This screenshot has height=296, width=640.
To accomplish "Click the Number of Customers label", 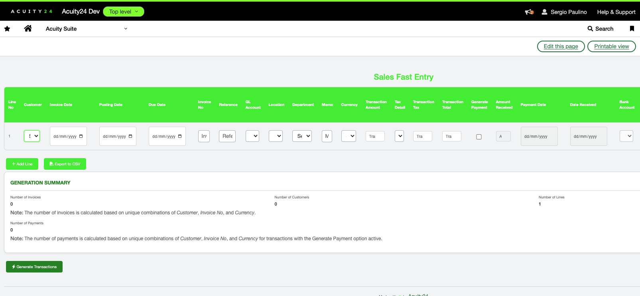I will [292, 197].
